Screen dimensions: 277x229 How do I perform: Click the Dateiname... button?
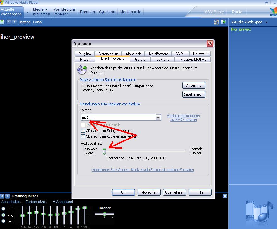[x=194, y=94]
